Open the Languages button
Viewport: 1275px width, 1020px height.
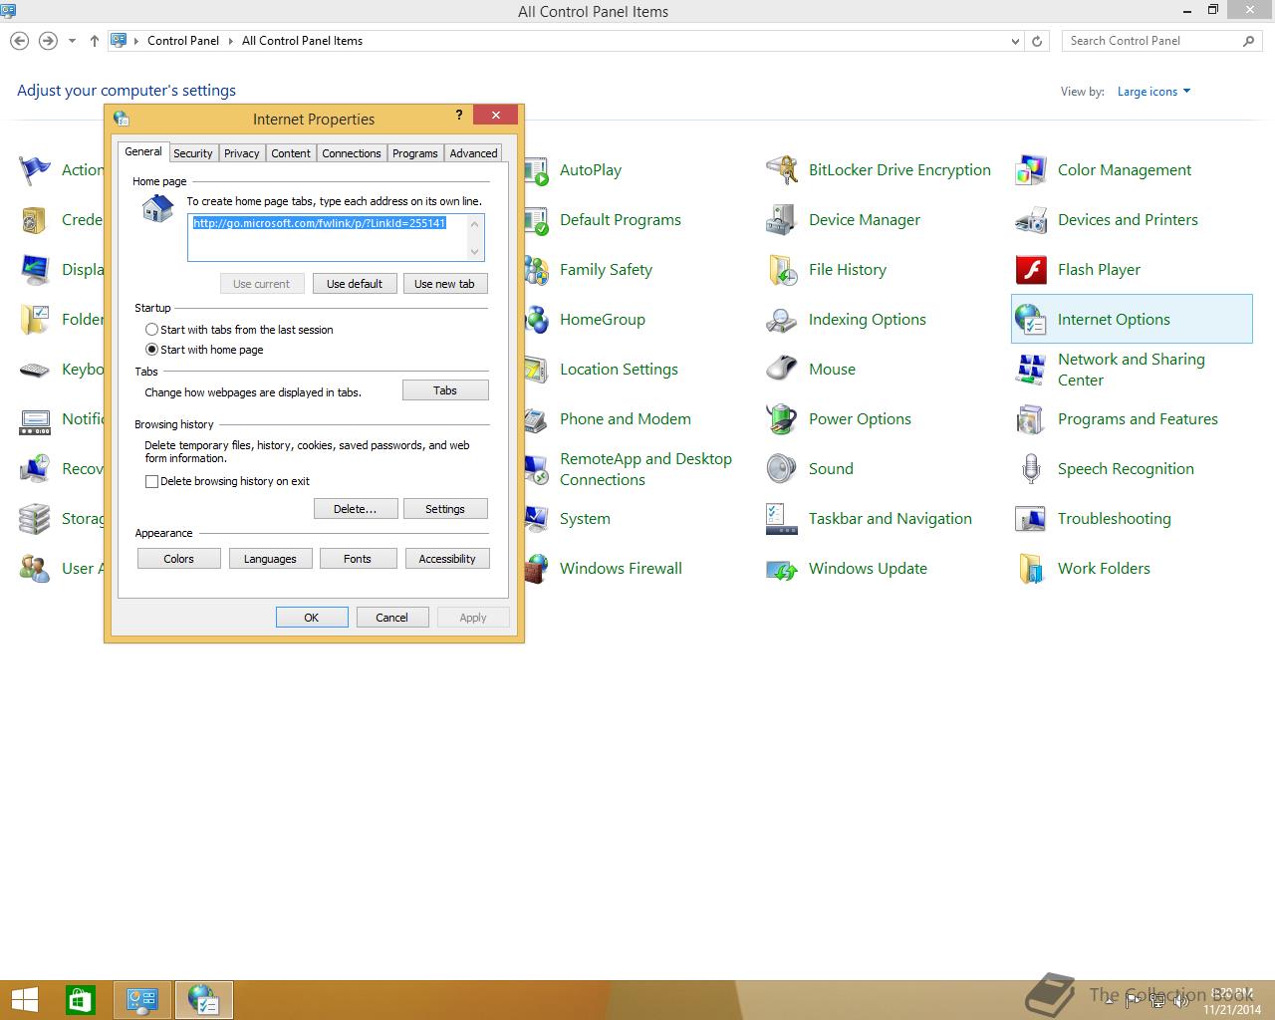pyautogui.click(x=270, y=559)
